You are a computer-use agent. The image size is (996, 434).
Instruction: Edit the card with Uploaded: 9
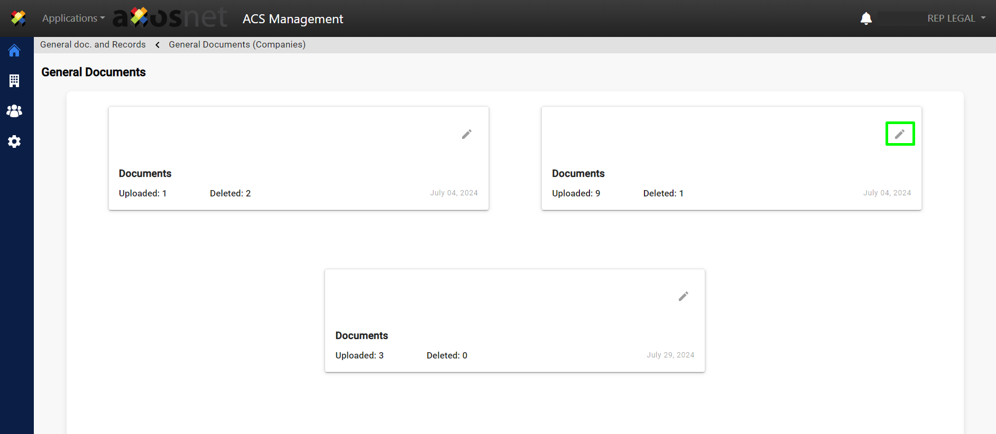pyautogui.click(x=899, y=134)
